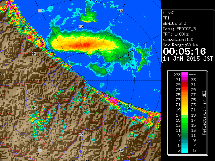
Task: Click the red core of the large sea echo
Action: [84, 45]
